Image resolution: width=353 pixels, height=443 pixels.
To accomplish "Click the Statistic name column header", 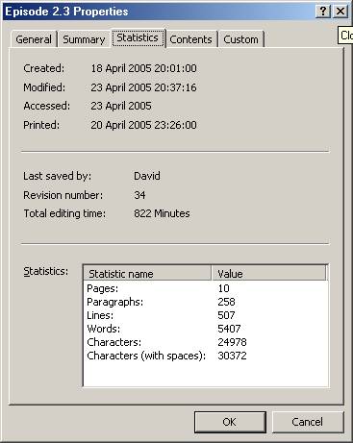I will [147, 274].
